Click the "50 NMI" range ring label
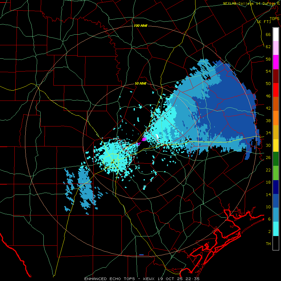The width and height of the screenshot is (281, 281). (140, 83)
